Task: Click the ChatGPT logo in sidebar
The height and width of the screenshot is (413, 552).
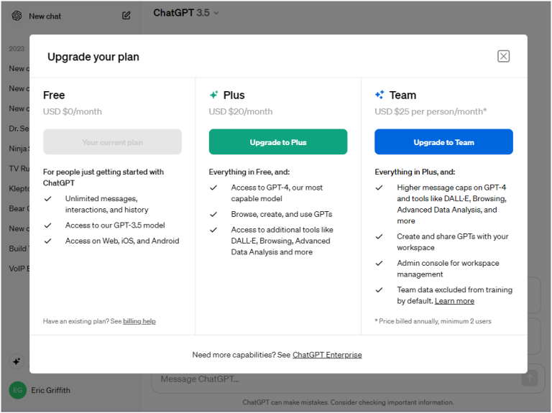Action: (17, 16)
